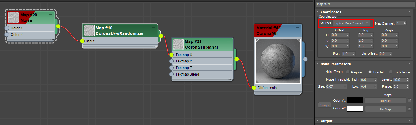The height and width of the screenshot is (125, 416).
Task: Click the CoronaMtl sphere preview thumbnail
Action: pos(278,61)
